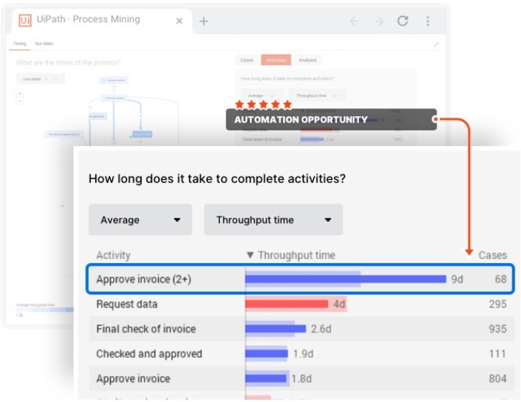Open a new browser tab
Image resolution: width=521 pixels, height=402 pixels.
pyautogui.click(x=204, y=21)
